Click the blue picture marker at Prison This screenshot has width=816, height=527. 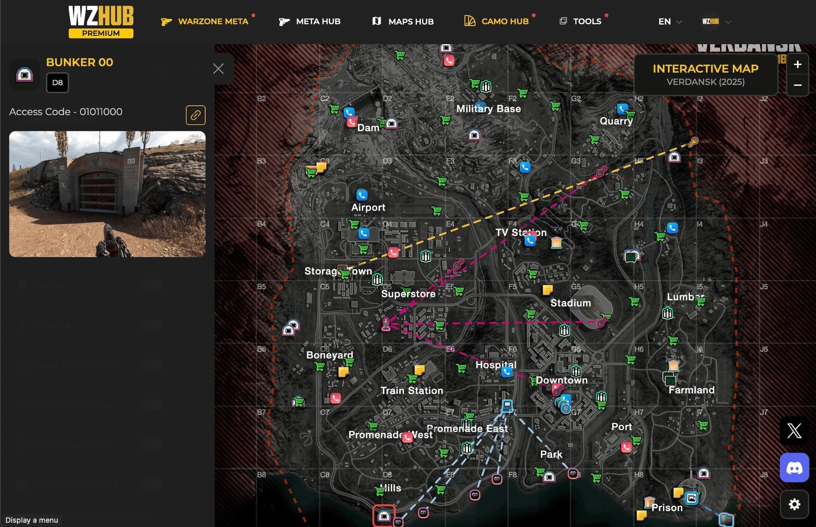(691, 498)
